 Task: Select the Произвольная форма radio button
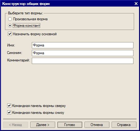(10, 19)
